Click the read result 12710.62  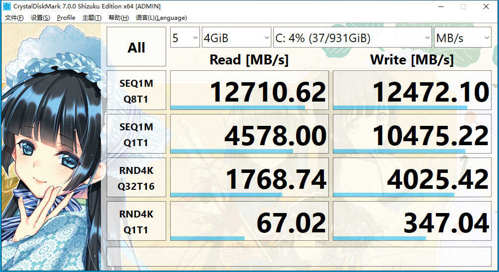pyautogui.click(x=249, y=90)
